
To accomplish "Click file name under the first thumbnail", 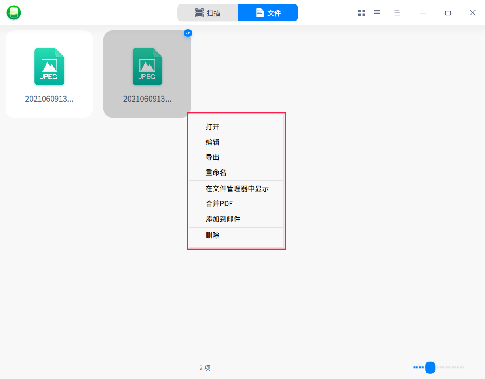I will pos(49,99).
